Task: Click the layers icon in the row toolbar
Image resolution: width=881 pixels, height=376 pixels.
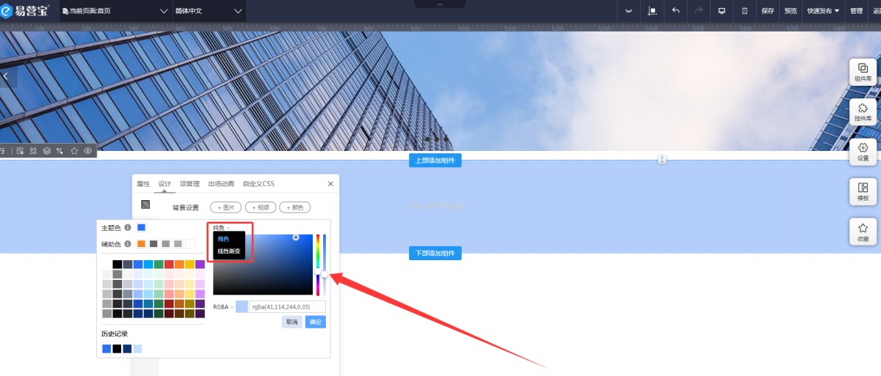Action: click(x=46, y=151)
